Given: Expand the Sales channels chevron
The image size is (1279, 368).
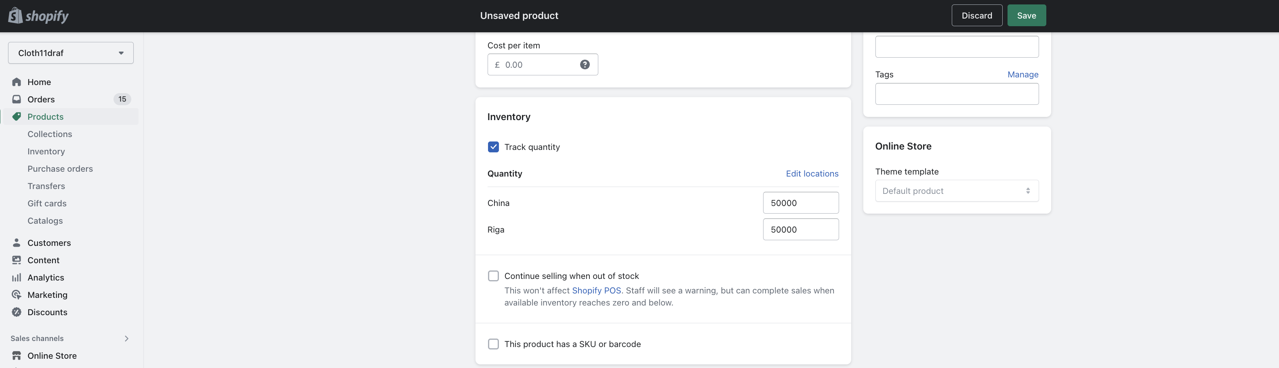Looking at the screenshot, I should [x=126, y=338].
